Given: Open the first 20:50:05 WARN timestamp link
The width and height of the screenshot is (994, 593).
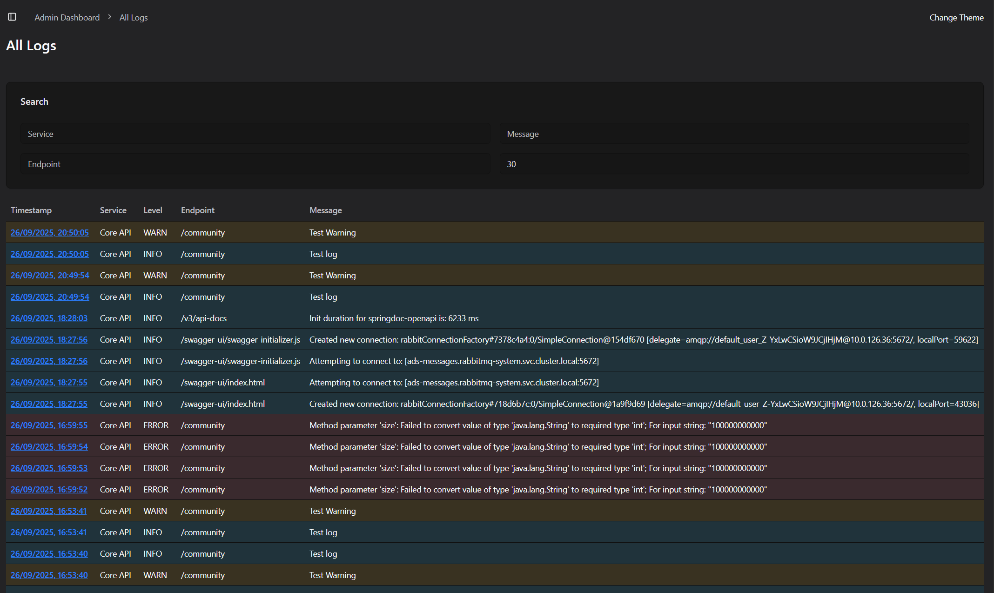Looking at the screenshot, I should pos(49,233).
